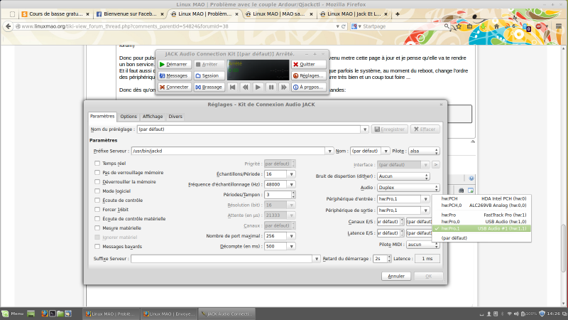This screenshot has height=320, width=568.
Task: Start transport playback
Action: [258, 87]
